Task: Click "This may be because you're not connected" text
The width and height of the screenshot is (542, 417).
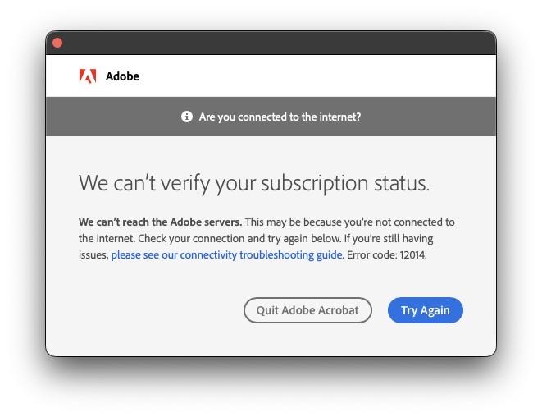Action: click(344, 222)
